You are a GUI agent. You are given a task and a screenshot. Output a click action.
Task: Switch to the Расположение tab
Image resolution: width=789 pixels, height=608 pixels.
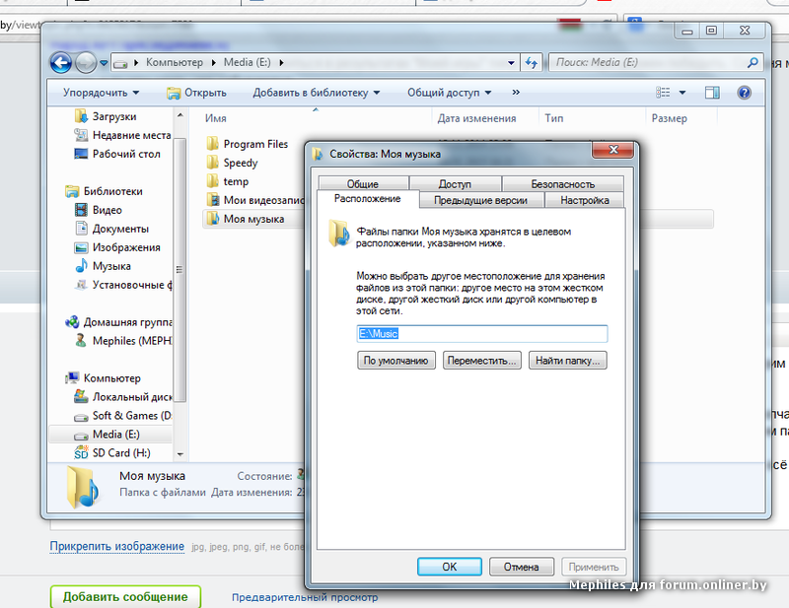click(367, 199)
